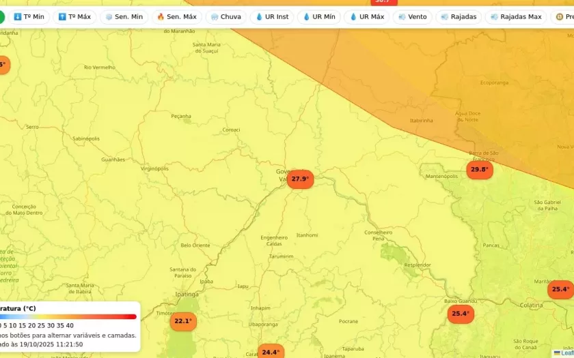Open the Rajadas gusts layer
The image size is (574, 358).
(459, 16)
